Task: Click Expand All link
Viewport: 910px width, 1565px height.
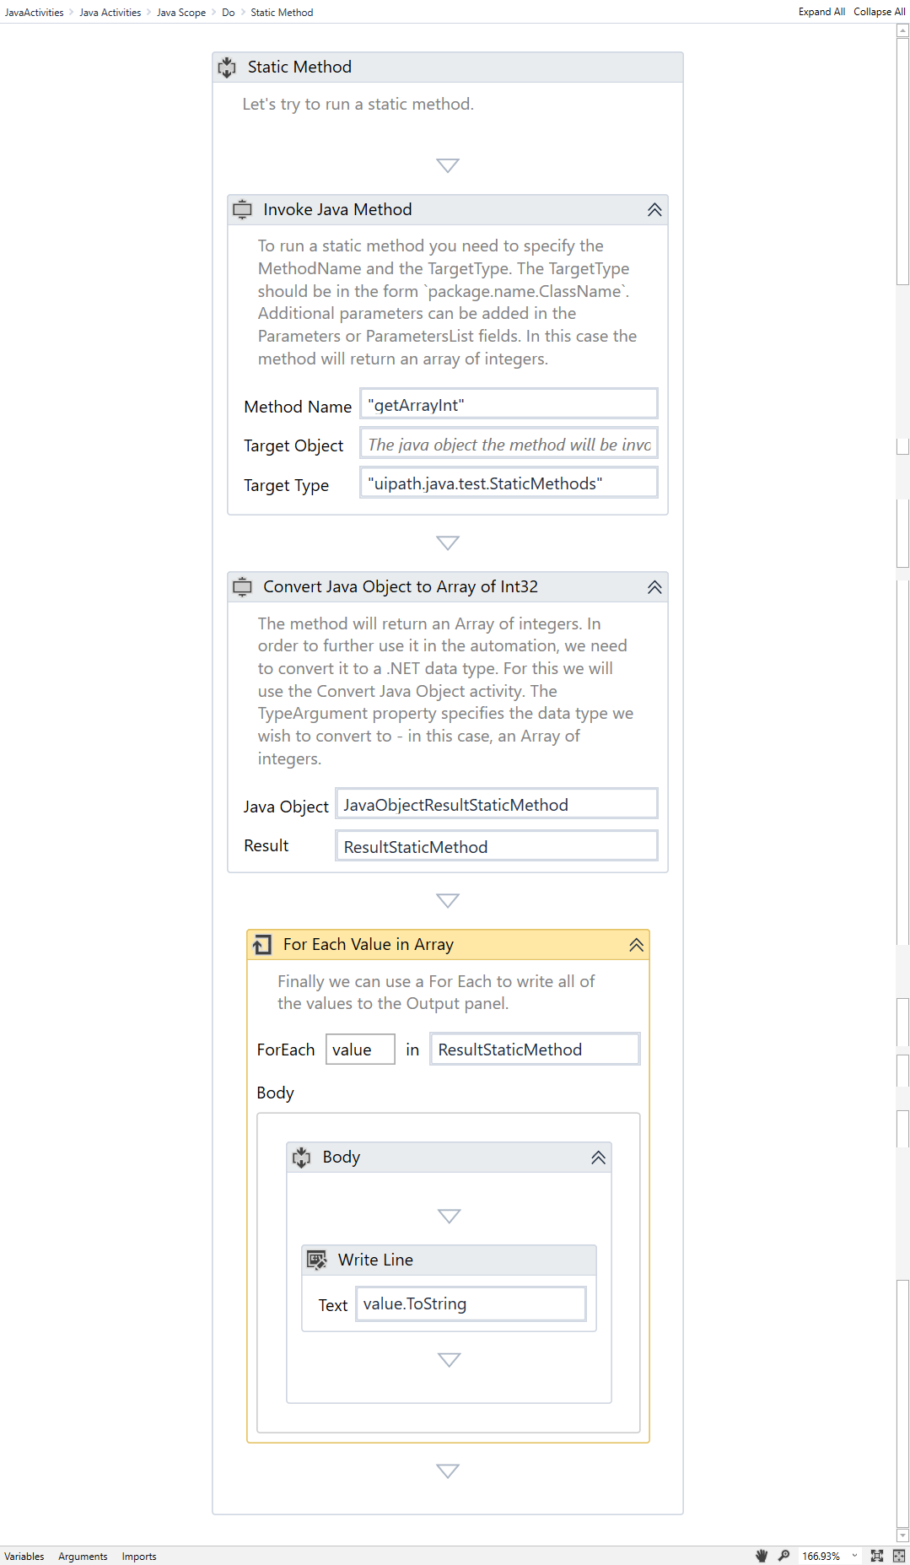Action: [x=821, y=12]
